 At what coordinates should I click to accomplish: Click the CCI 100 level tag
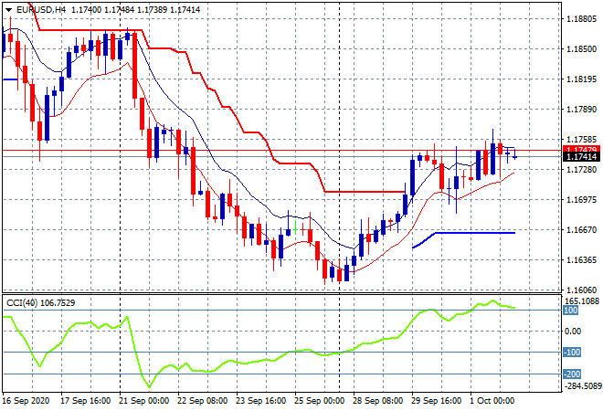point(571,310)
